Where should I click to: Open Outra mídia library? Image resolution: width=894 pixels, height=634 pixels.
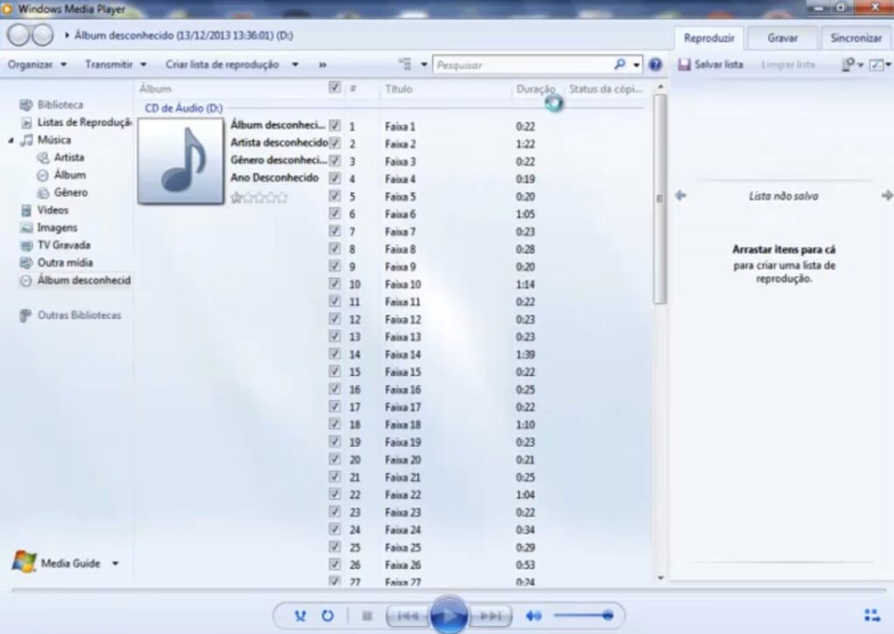[65, 263]
